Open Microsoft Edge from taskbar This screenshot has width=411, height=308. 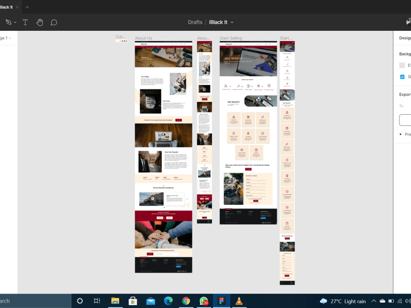point(168,301)
